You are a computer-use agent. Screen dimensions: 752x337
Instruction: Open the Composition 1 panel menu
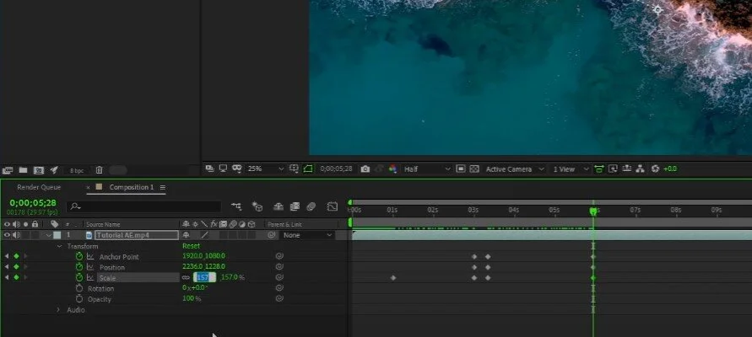point(163,187)
